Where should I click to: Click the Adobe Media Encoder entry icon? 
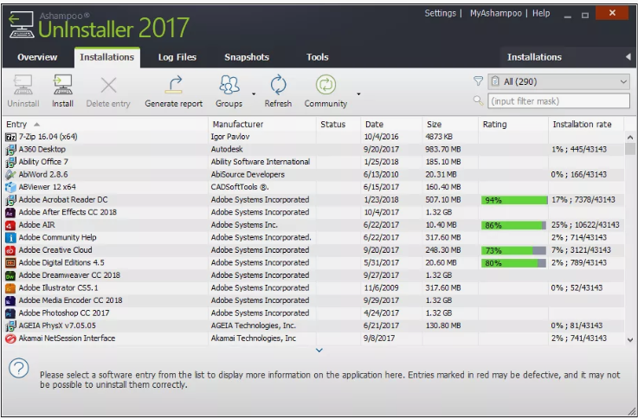[x=10, y=300]
